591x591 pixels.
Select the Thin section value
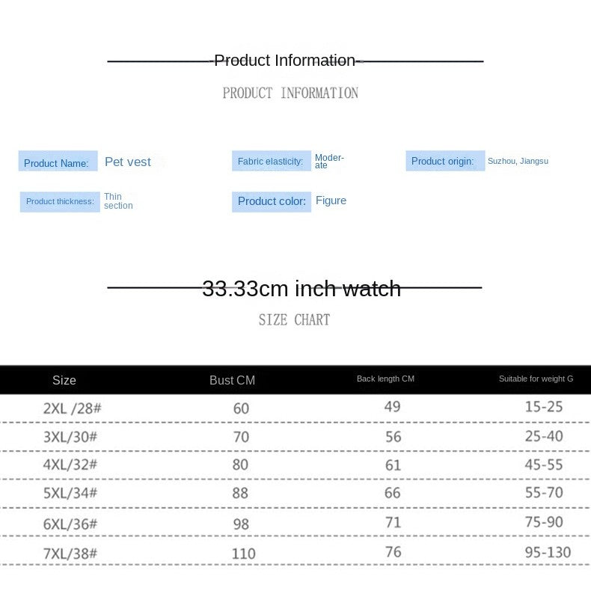pyautogui.click(x=118, y=201)
